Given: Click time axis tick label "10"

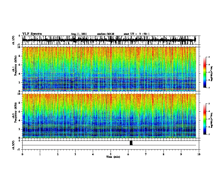Looking at the screenshot, I should coord(199,154).
